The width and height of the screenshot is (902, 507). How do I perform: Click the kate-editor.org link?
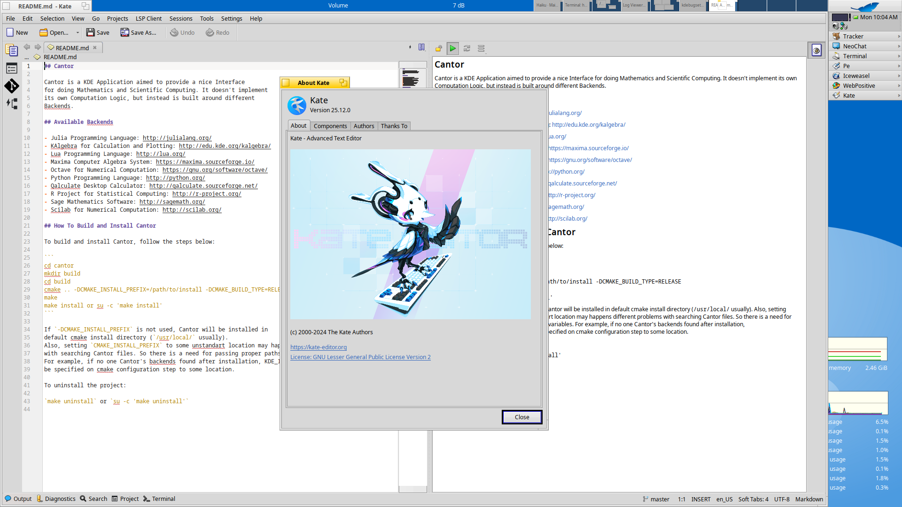[x=318, y=347]
